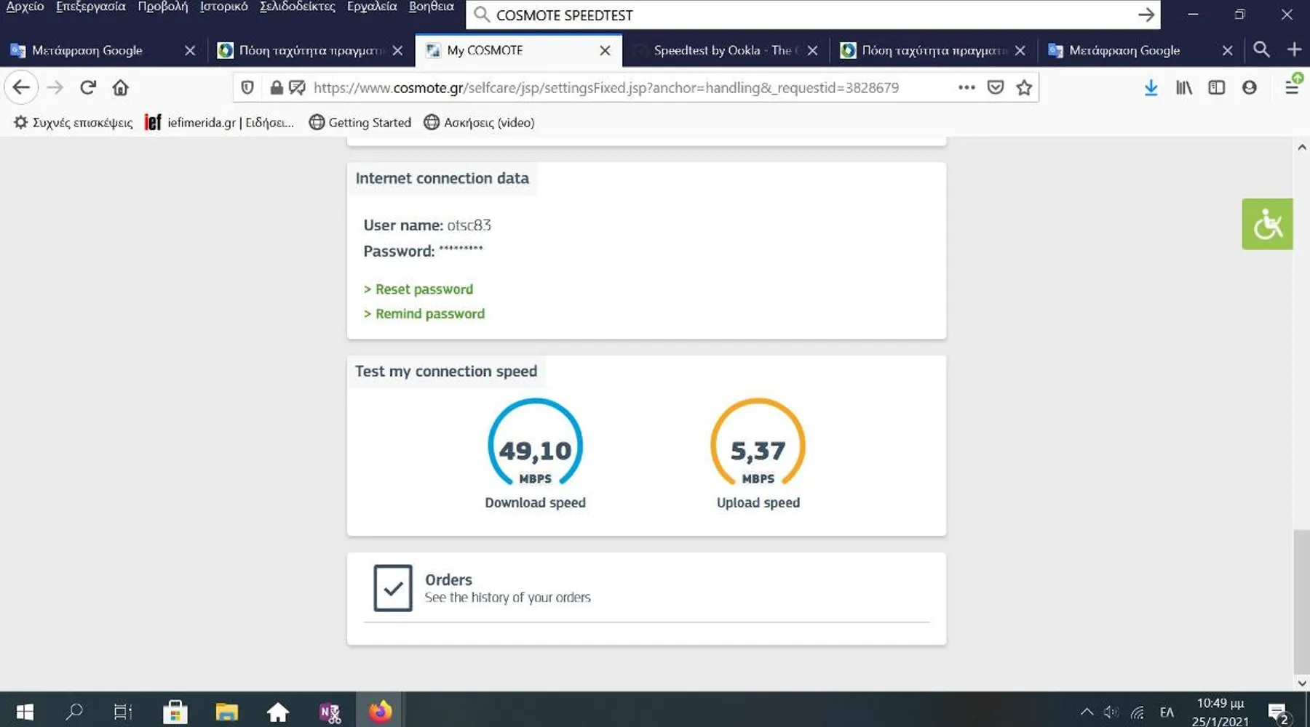The width and height of the screenshot is (1310, 727).
Task: Bookmark this page with the star icon
Action: pyautogui.click(x=1024, y=88)
